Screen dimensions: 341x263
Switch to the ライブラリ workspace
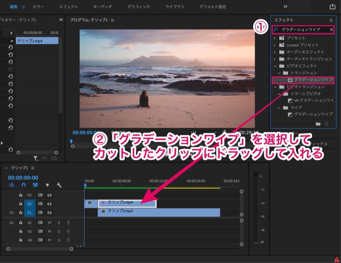click(x=174, y=7)
